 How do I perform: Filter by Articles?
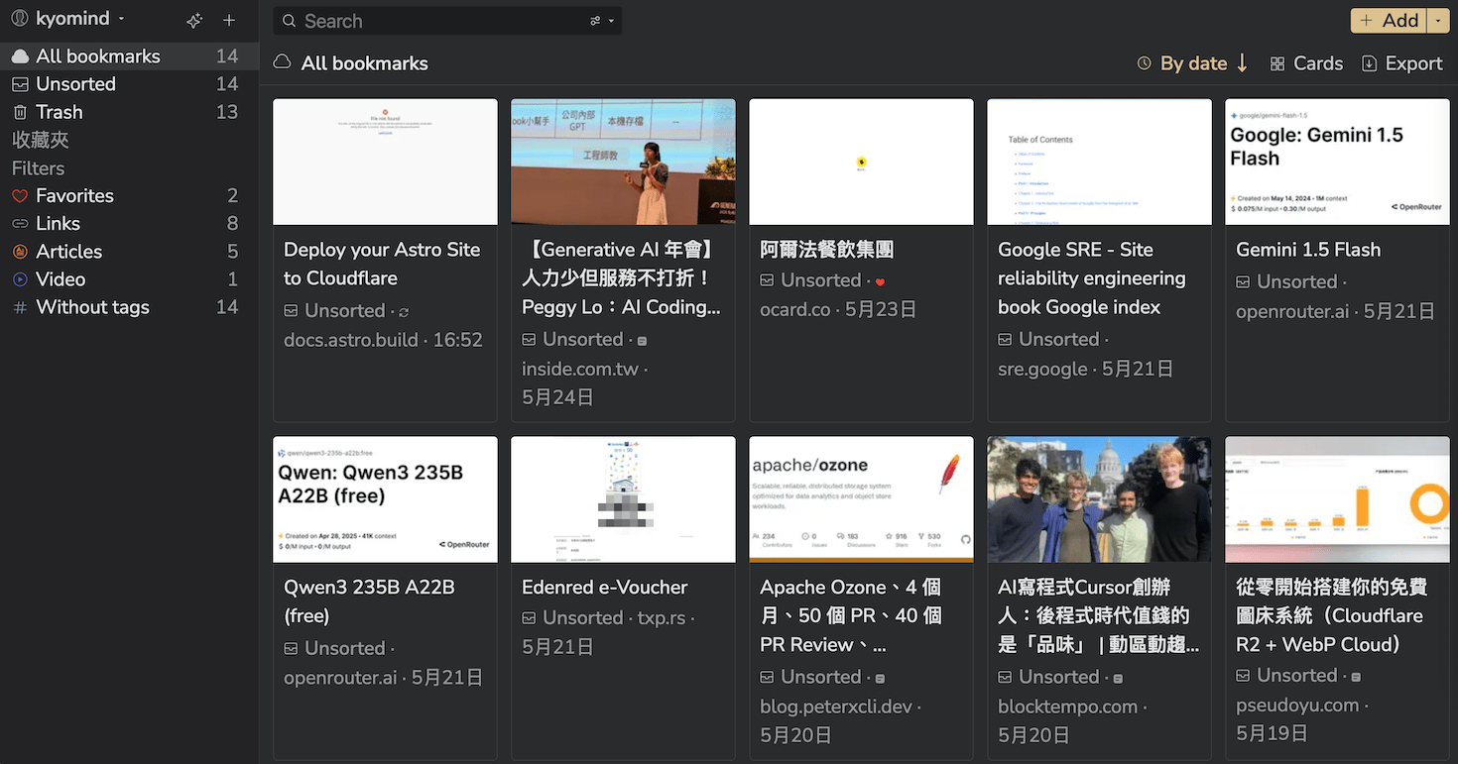pyautogui.click(x=129, y=252)
